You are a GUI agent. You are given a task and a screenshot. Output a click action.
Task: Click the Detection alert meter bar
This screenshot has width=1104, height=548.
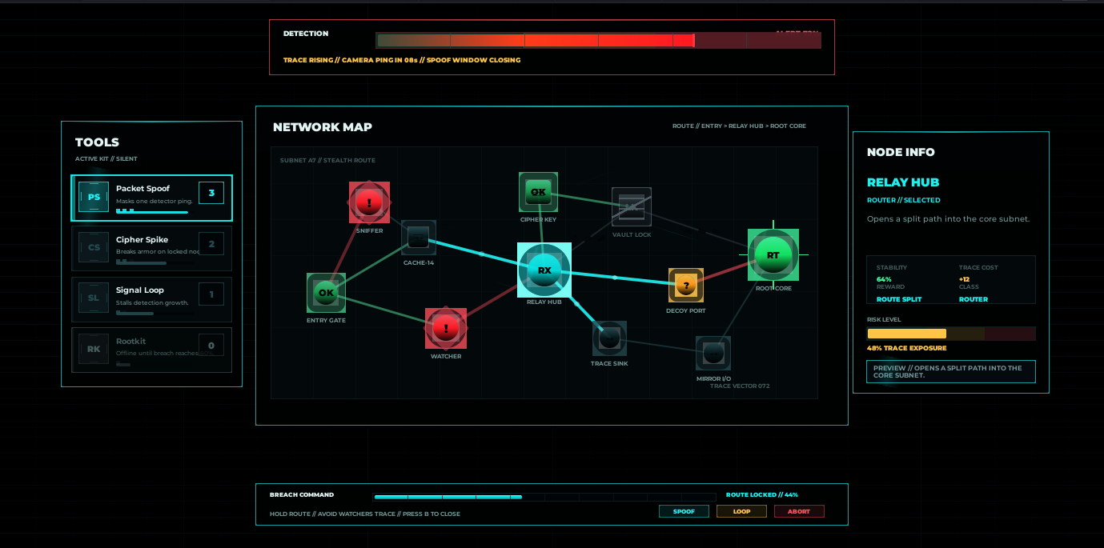tap(599, 40)
